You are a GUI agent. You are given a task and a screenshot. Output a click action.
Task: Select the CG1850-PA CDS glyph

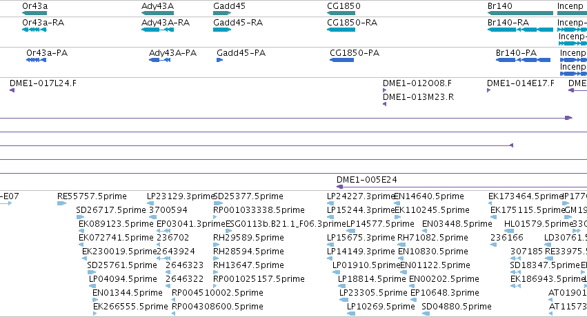point(341,60)
